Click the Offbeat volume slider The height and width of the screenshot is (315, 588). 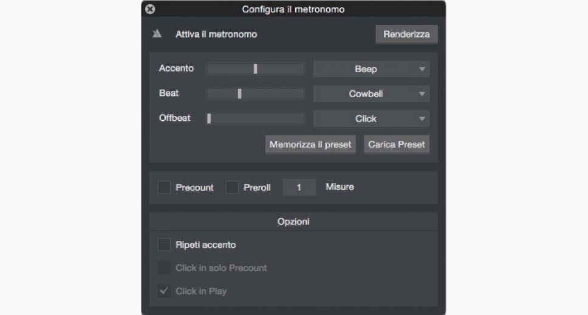pyautogui.click(x=209, y=119)
